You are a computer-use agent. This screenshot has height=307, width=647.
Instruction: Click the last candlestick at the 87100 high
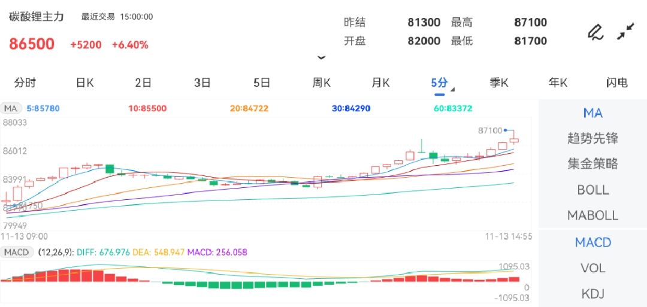tap(514, 138)
